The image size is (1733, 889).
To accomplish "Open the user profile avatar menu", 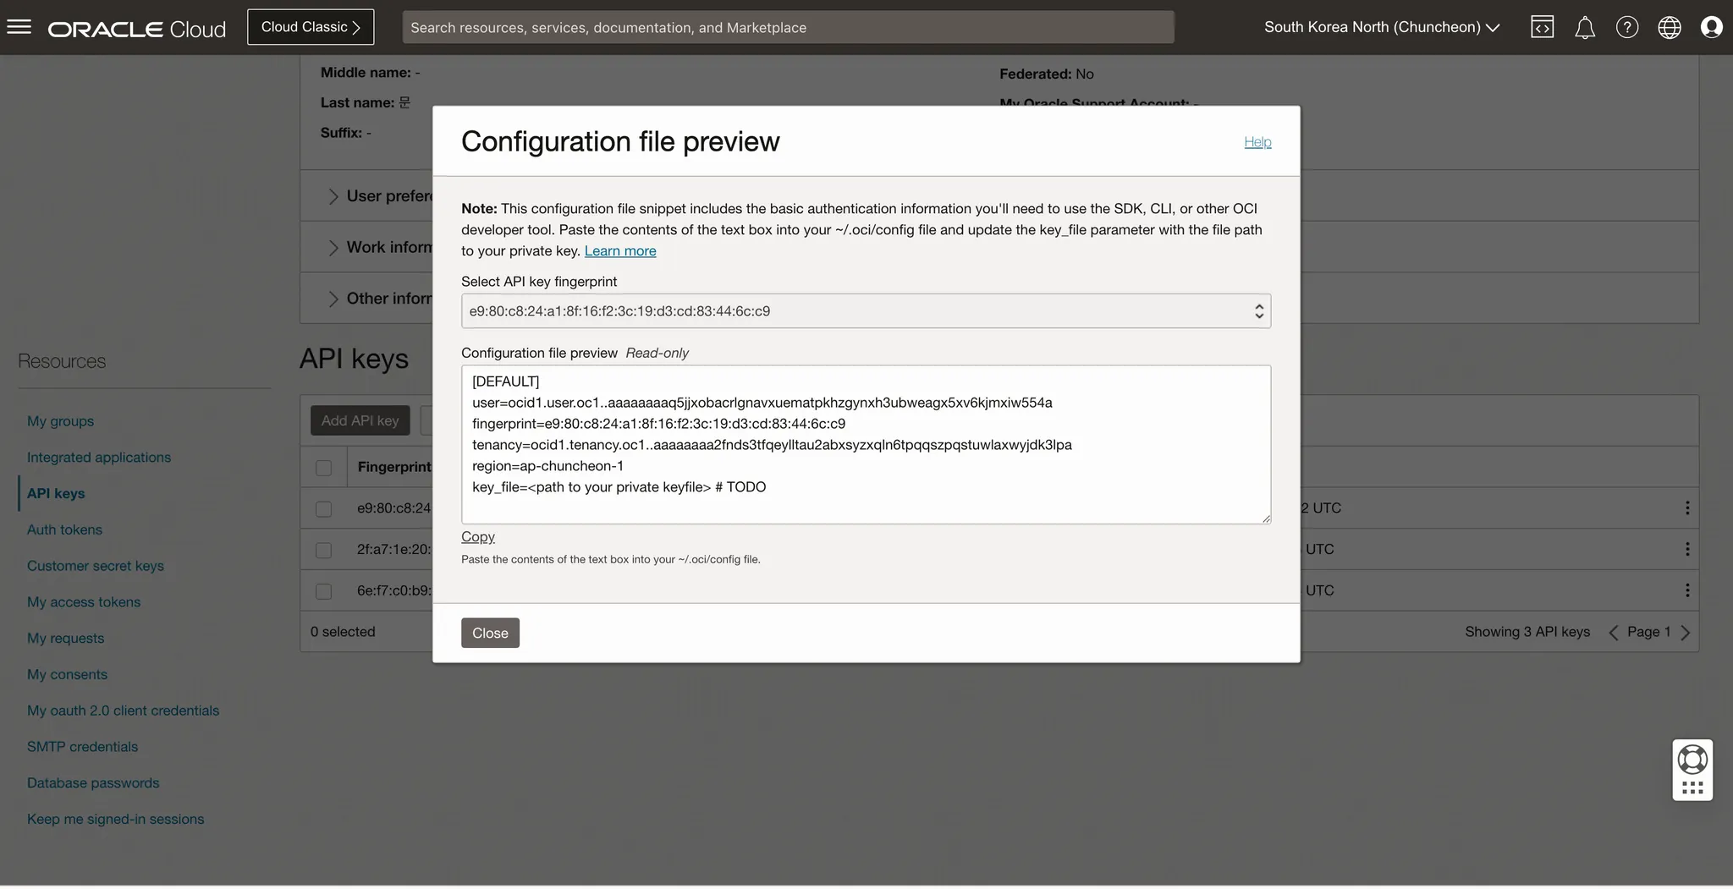I will tap(1711, 27).
